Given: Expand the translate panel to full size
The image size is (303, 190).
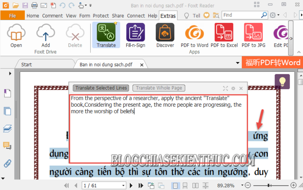Looking at the screenshot, I should click(x=225, y=88).
